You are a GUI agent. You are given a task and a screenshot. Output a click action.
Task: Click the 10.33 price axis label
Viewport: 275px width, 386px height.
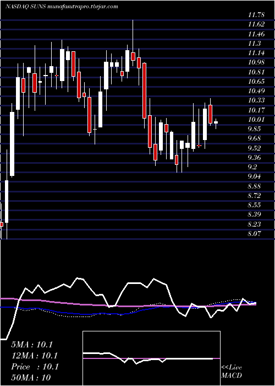(256, 101)
